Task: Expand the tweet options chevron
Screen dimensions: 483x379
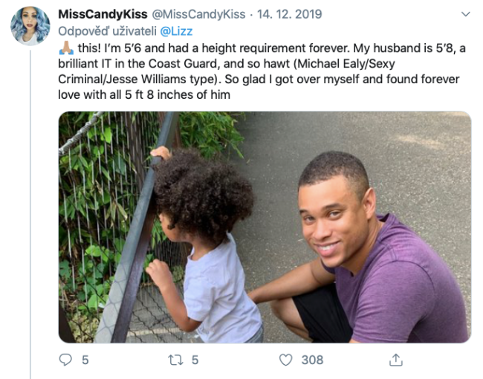Action: pos(465,14)
